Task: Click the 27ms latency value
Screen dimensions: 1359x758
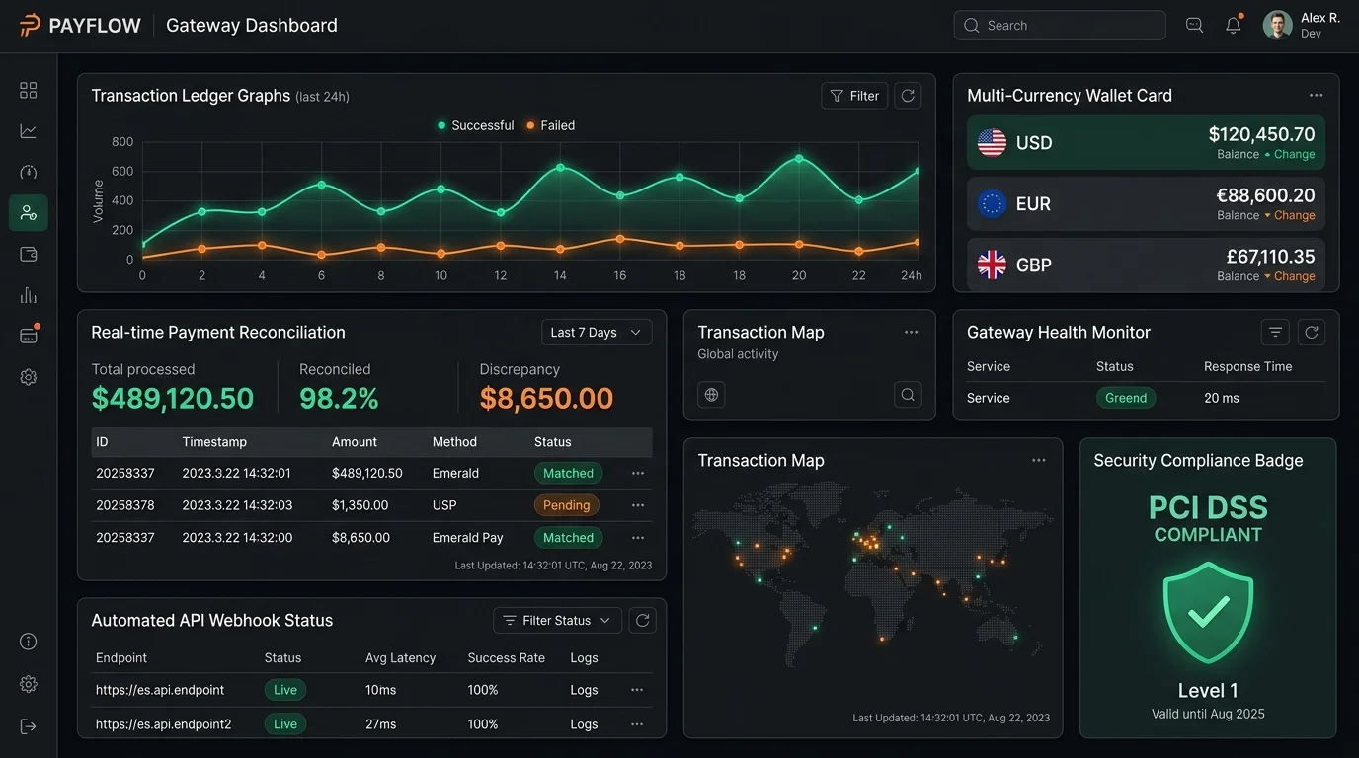Action: [380, 724]
